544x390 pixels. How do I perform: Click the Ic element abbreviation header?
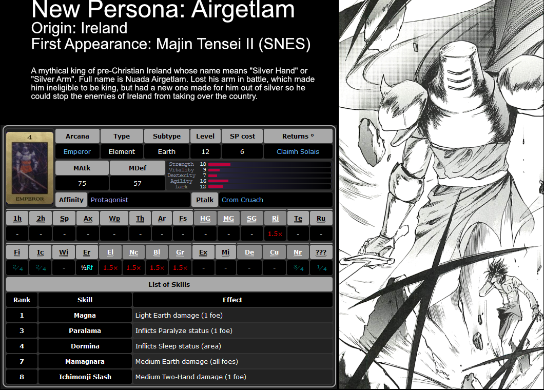41,252
